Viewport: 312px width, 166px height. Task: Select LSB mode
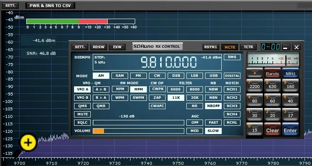point(195,76)
